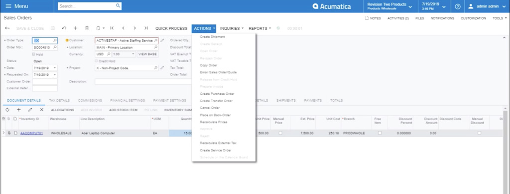
Task: Add a row in details grid
Action: tap(18, 110)
